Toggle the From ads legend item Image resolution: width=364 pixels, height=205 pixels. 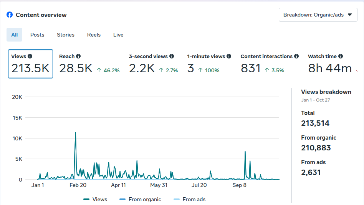[190, 199]
